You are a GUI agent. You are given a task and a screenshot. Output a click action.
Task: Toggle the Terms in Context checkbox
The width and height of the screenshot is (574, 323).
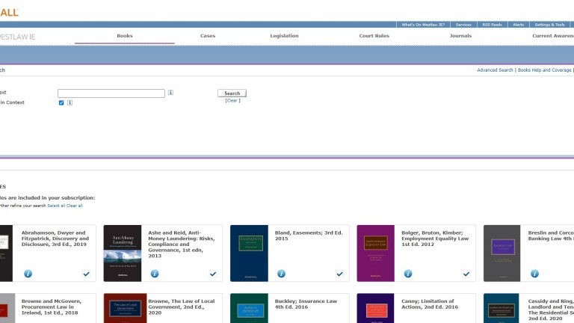click(61, 102)
